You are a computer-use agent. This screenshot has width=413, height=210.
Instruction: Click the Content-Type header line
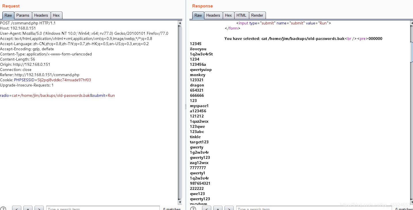click(46, 54)
